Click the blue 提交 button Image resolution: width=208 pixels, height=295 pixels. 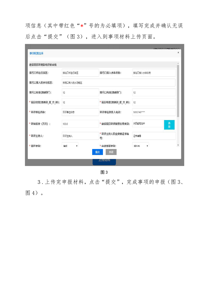pyautogui.click(x=97, y=152)
